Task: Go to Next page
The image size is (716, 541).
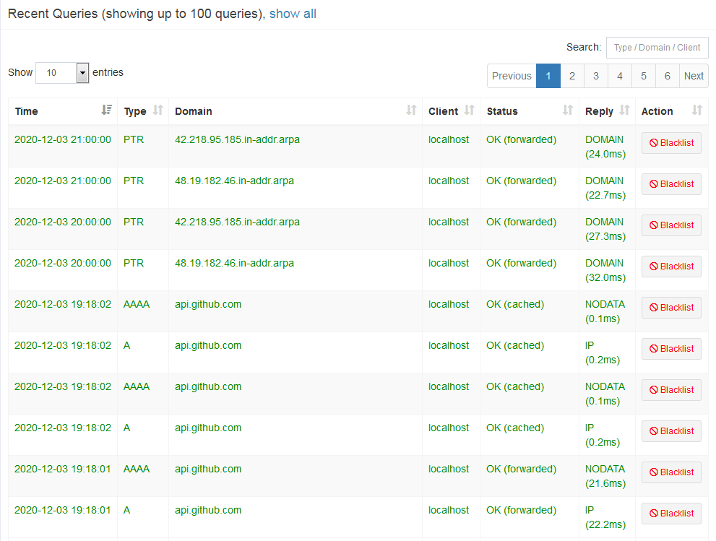Action: [694, 76]
